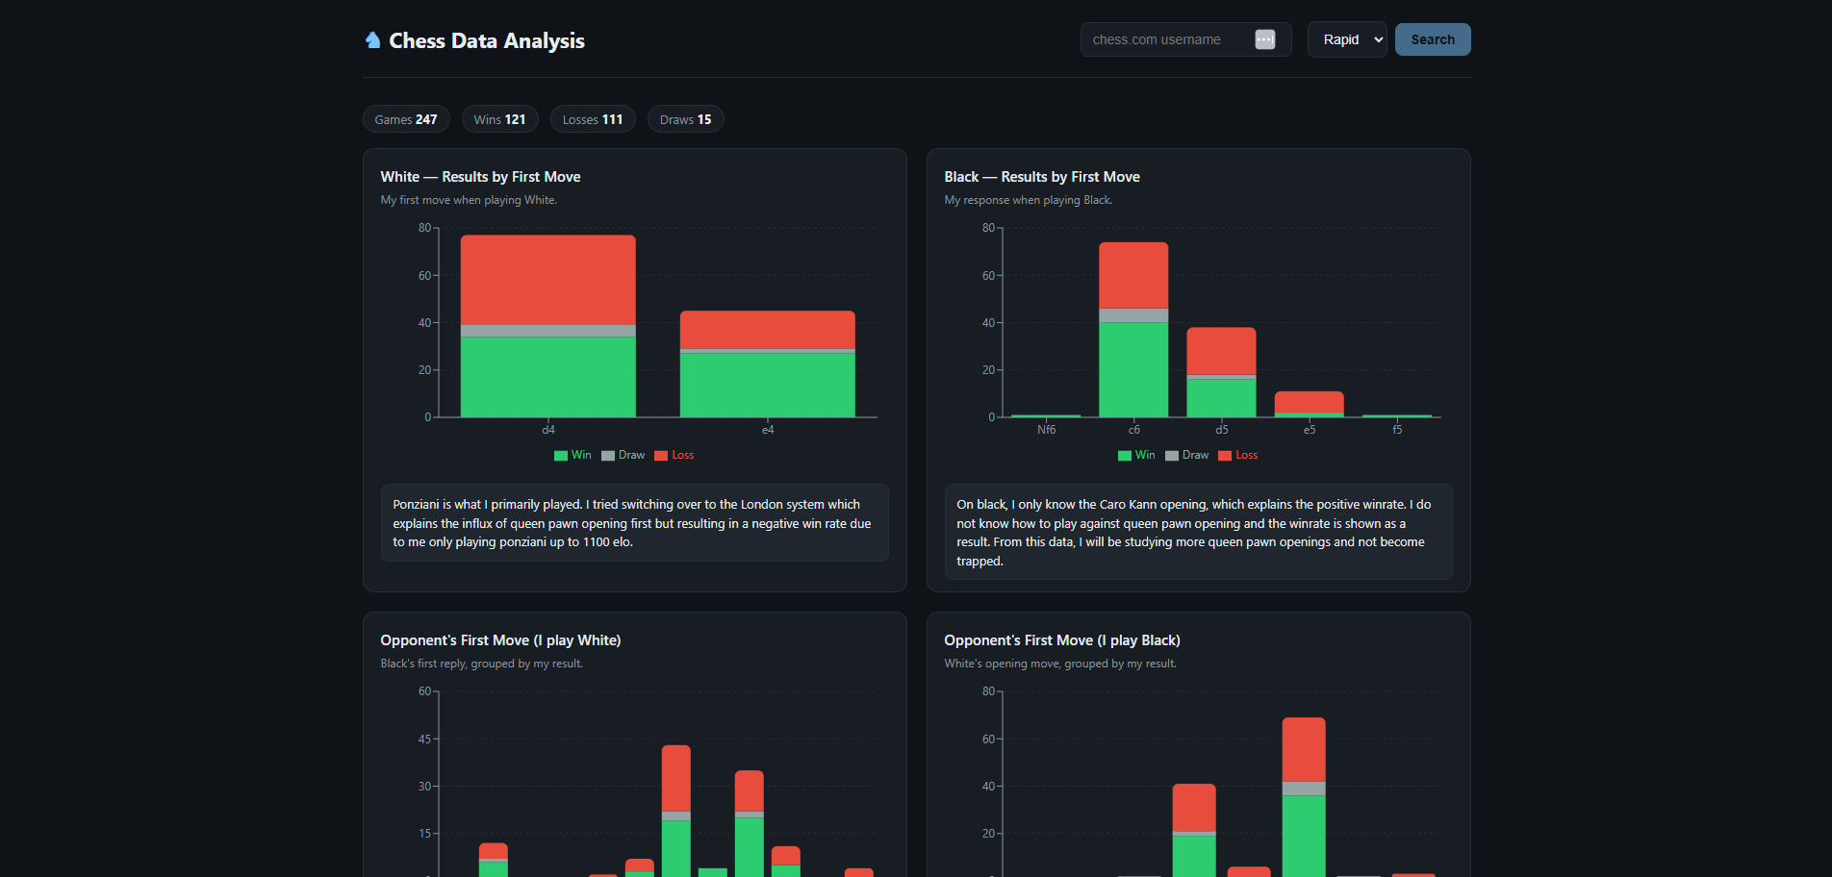Click the red loss segment of d5 bar
This screenshot has height=877, width=1832.
coord(1221,351)
